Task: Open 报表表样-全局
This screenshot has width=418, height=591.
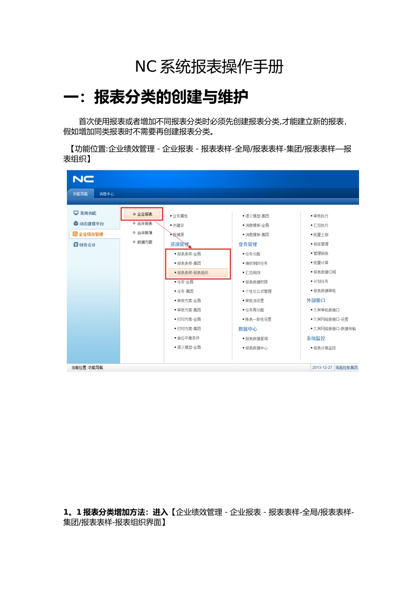Action: tap(189, 254)
